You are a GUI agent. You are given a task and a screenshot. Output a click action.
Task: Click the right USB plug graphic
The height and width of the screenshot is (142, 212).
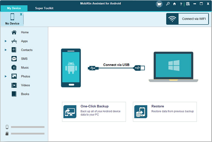coord(139,68)
